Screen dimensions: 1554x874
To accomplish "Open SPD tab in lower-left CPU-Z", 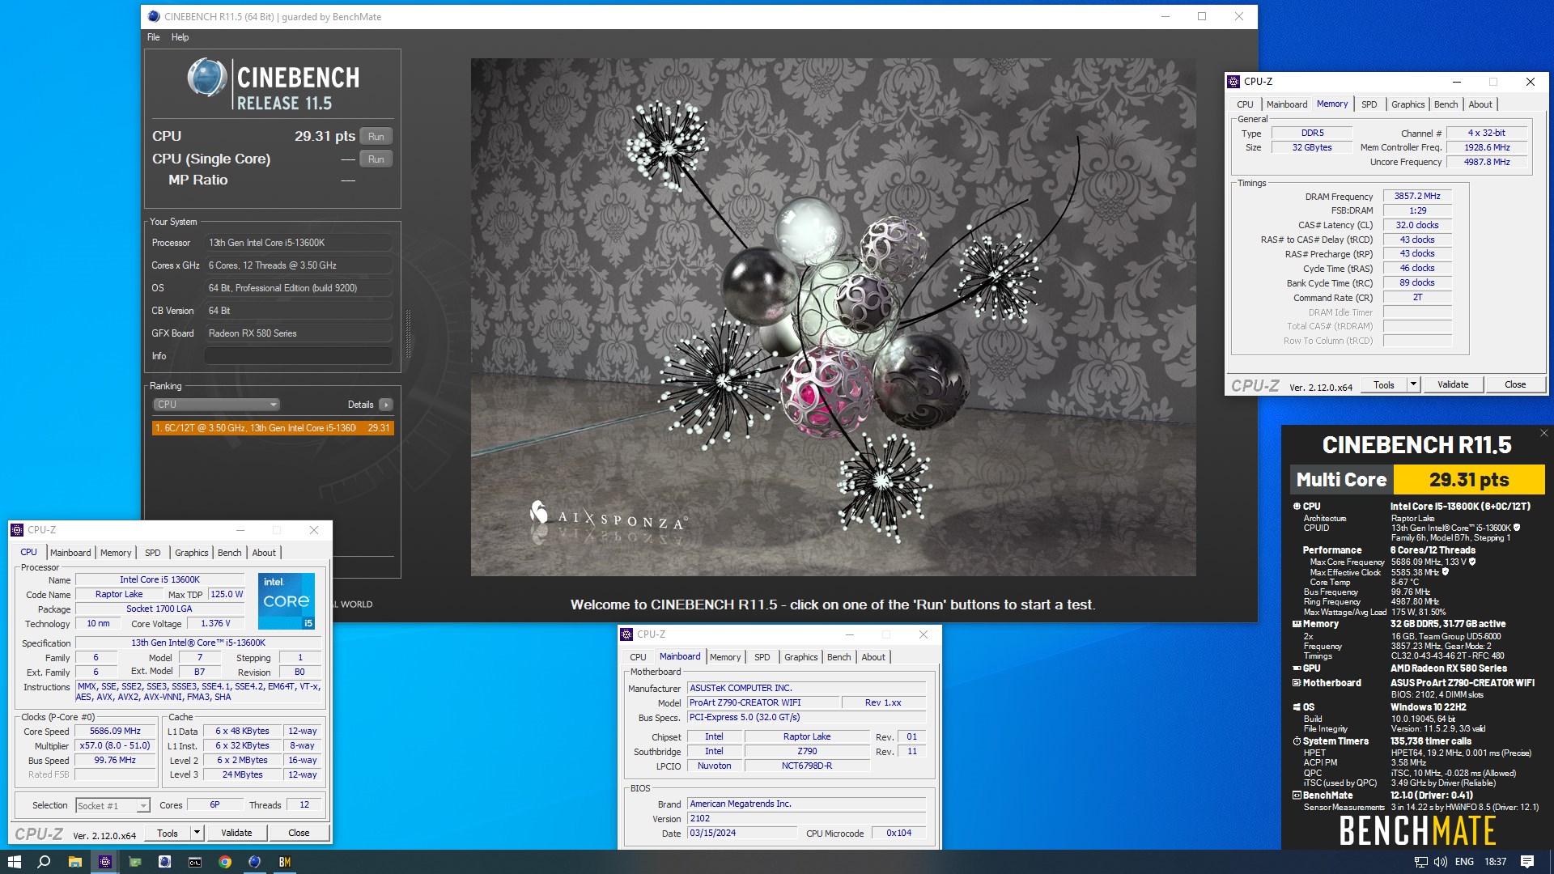I will click(153, 553).
